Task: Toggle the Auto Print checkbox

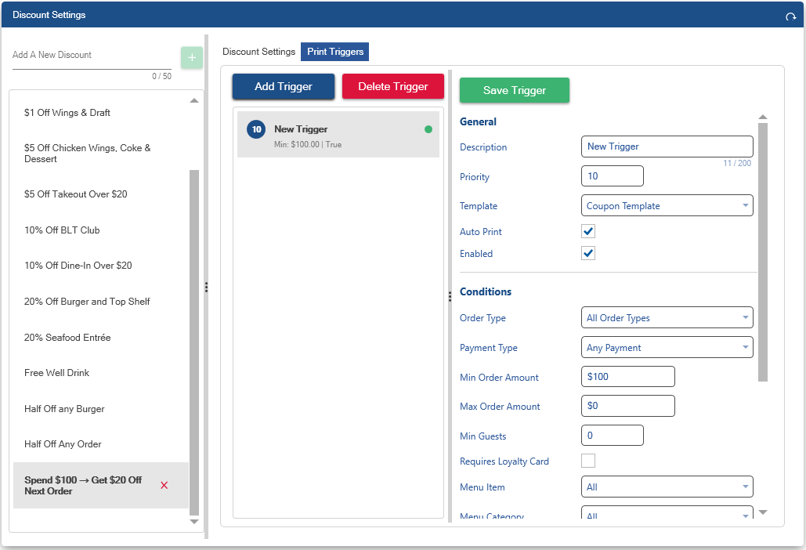Action: click(x=588, y=231)
